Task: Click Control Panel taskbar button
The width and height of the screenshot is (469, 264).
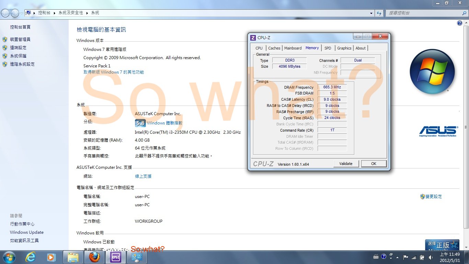Action: pyautogui.click(x=137, y=257)
